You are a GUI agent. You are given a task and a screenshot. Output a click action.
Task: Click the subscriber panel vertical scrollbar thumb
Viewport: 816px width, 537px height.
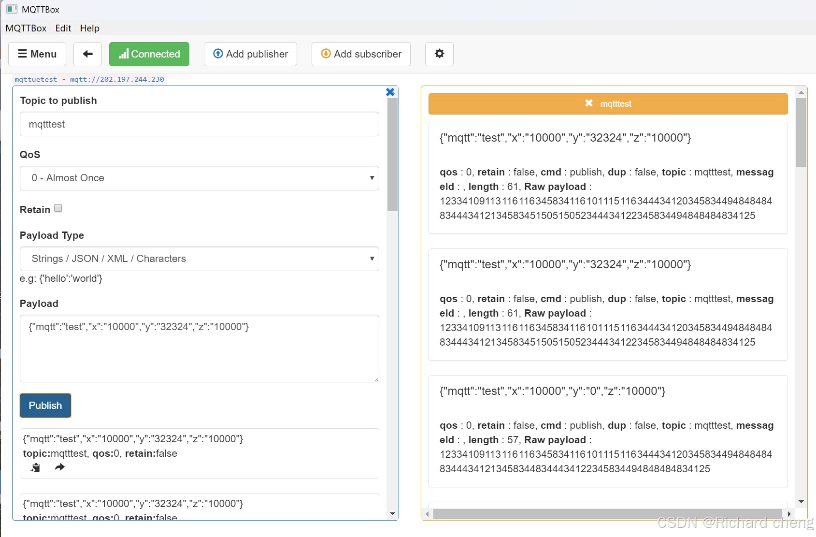coord(802,132)
